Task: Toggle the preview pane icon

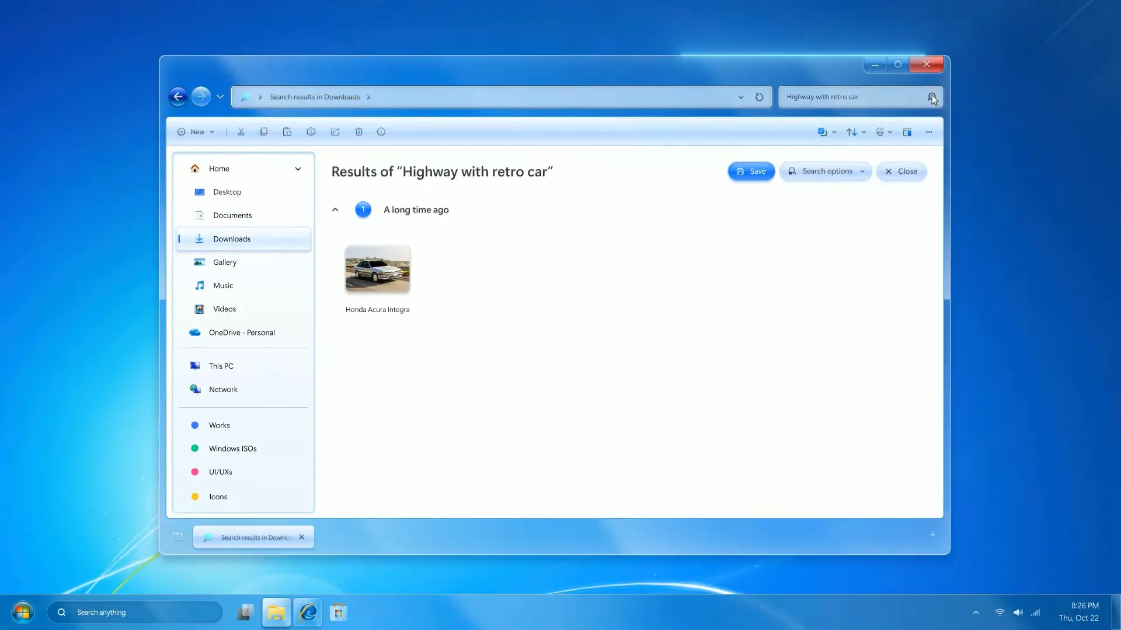Action: pos(907,132)
